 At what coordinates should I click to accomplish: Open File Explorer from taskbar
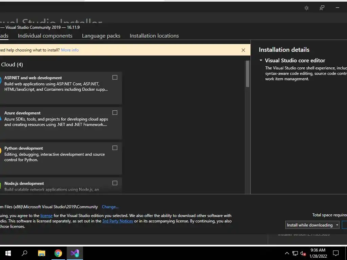click(41, 253)
